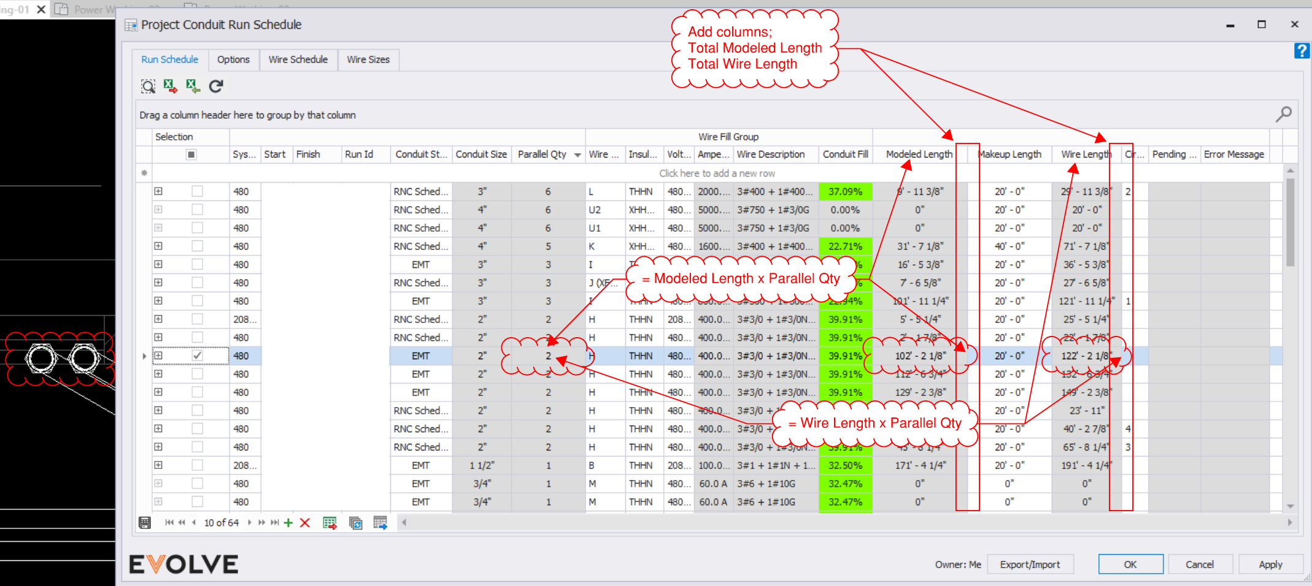Switch to the Wire Schedule tab
1312x586 pixels.
298,59
